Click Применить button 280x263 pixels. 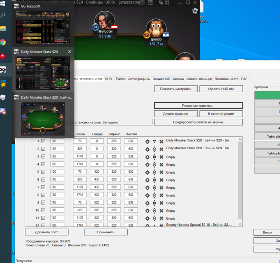(x=106, y=232)
